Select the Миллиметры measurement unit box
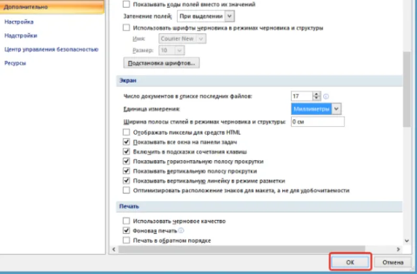417x274 pixels. (311, 109)
